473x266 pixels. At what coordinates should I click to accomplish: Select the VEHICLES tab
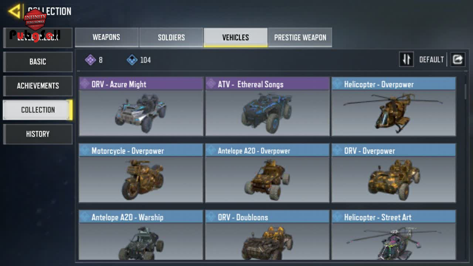tap(235, 37)
